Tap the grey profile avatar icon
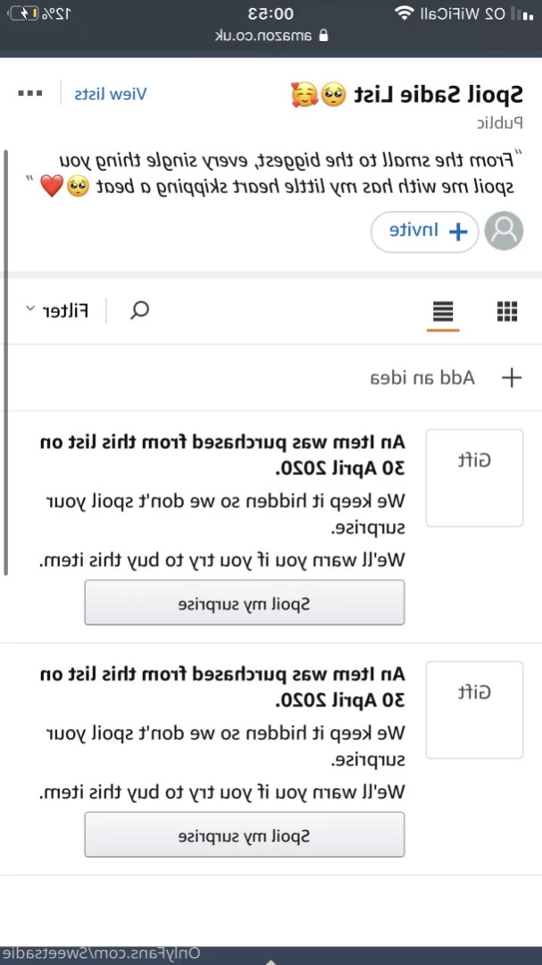This screenshot has width=542, height=965. (x=504, y=232)
